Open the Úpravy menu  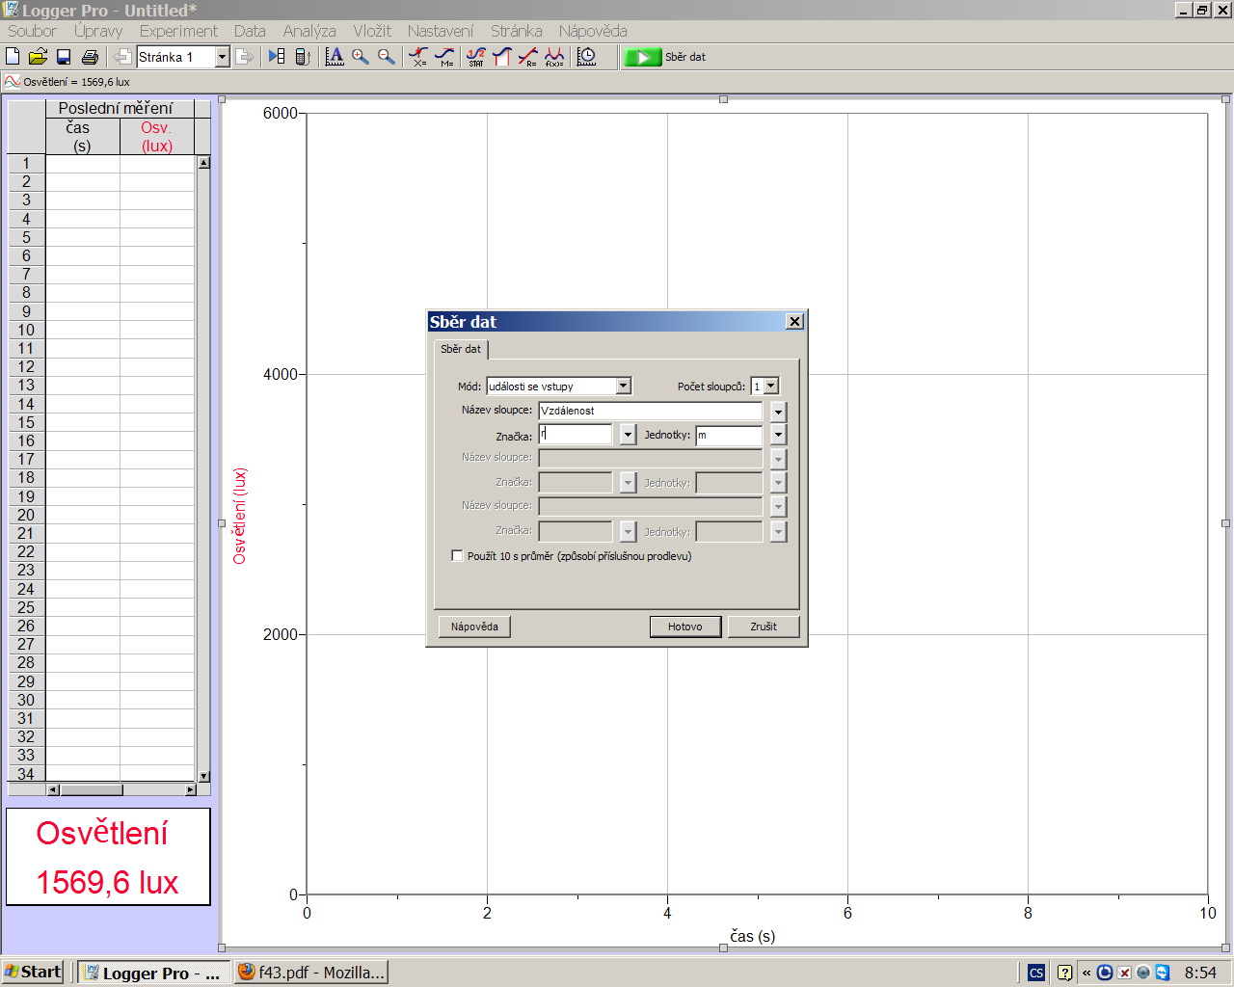pyautogui.click(x=98, y=31)
